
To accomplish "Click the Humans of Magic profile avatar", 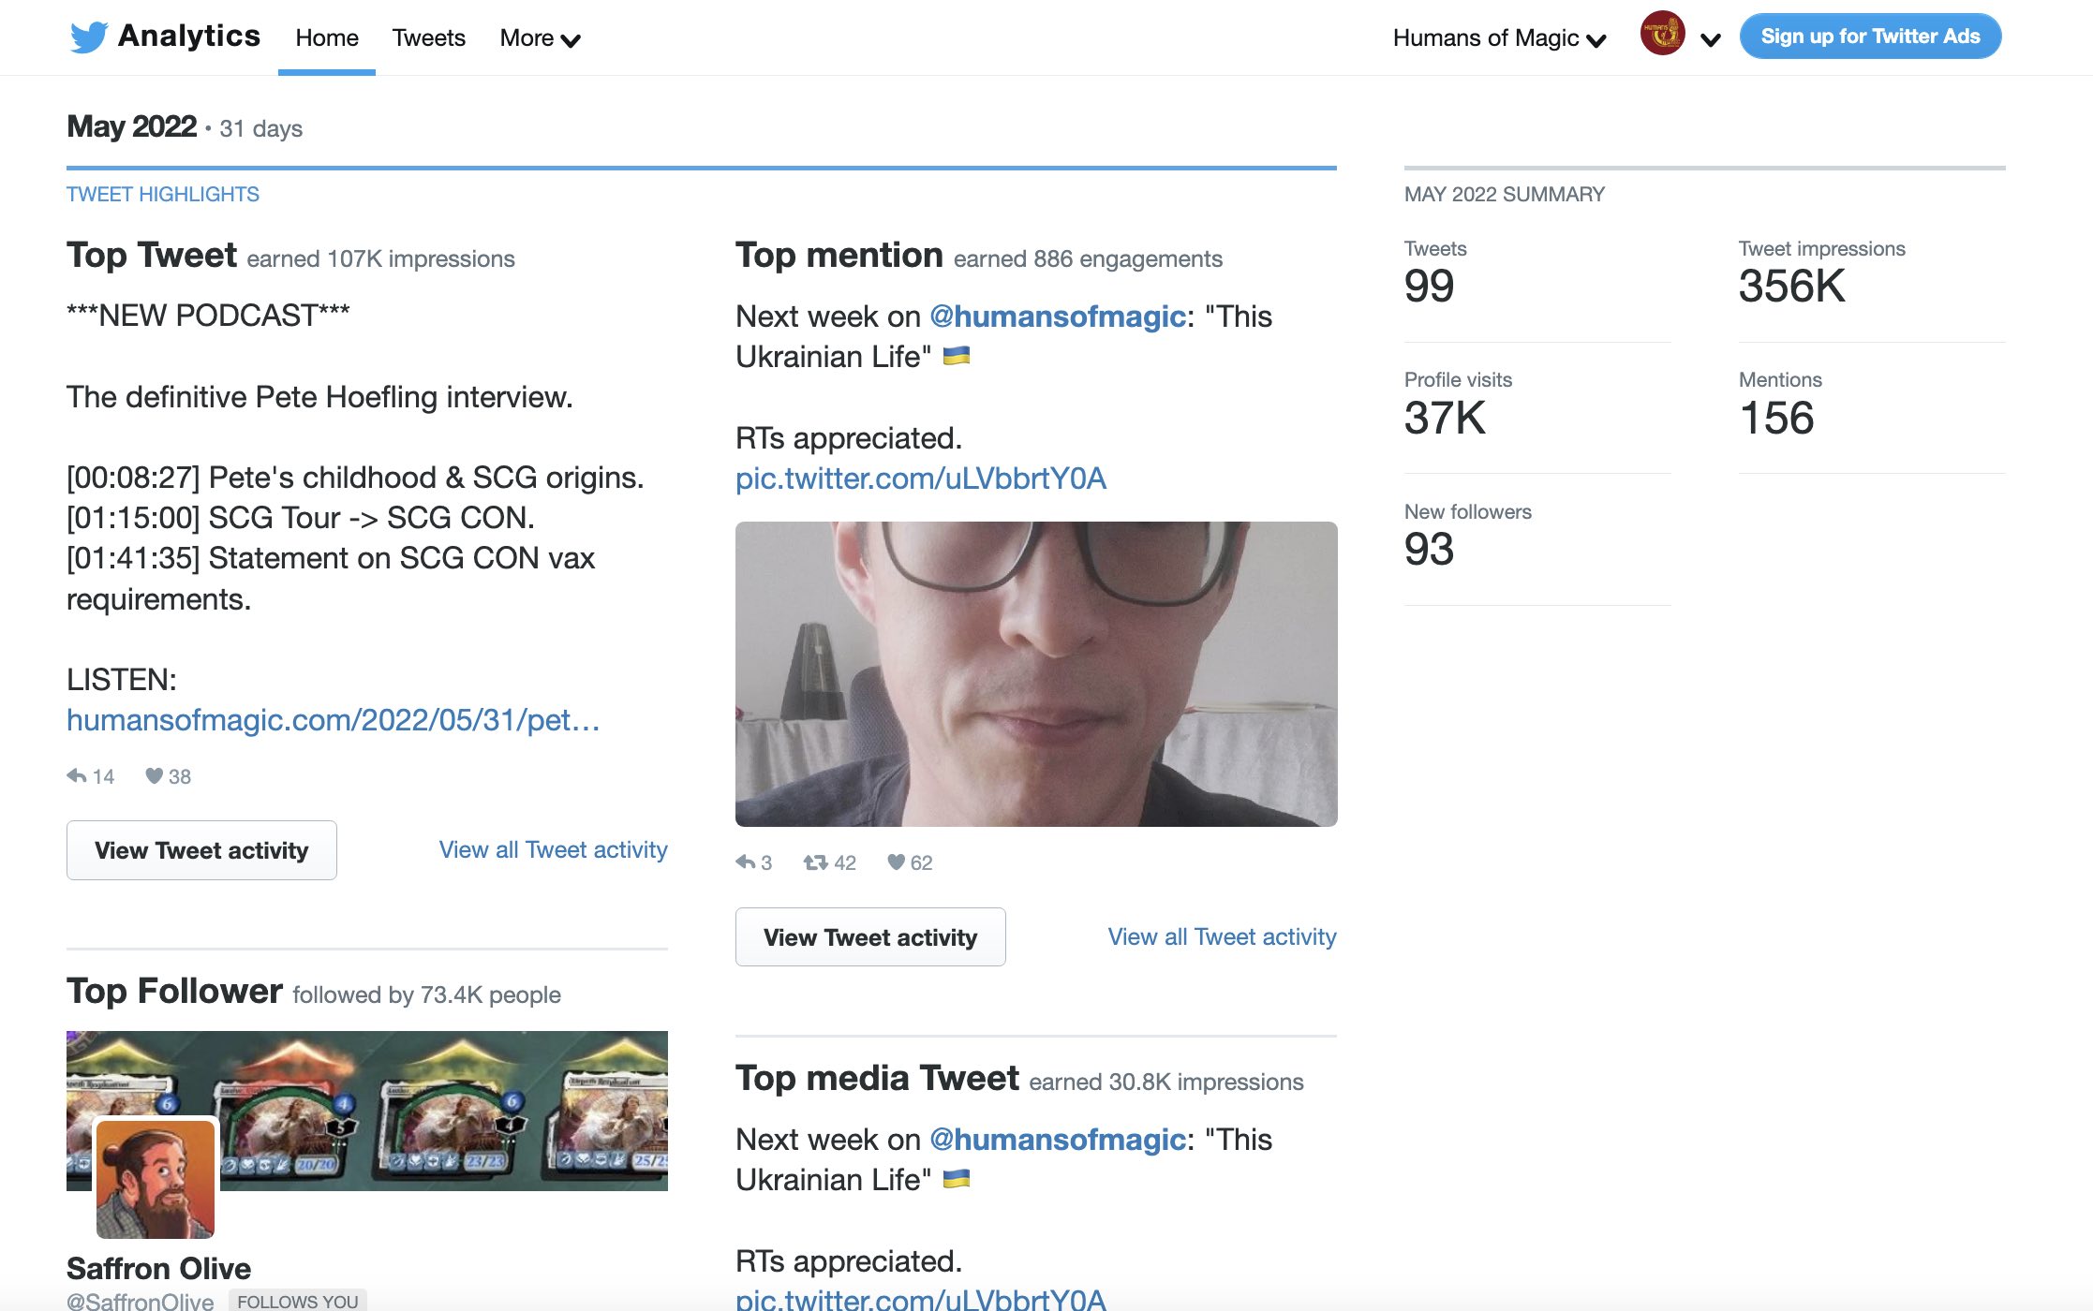I will (1662, 35).
